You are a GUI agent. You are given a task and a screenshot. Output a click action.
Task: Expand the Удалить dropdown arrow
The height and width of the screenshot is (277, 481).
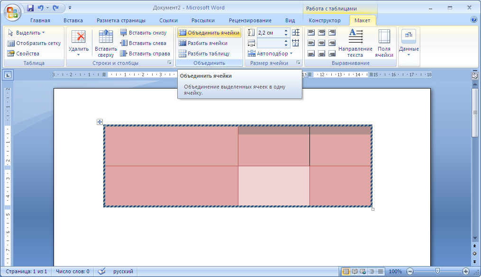(79, 55)
